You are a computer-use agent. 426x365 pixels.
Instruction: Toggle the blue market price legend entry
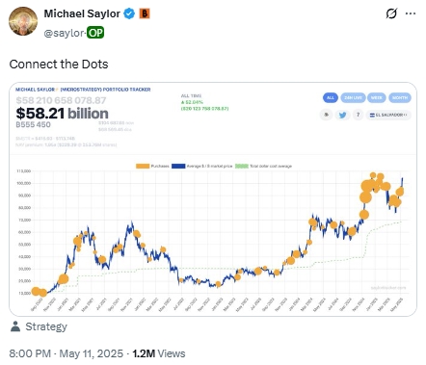pos(201,166)
